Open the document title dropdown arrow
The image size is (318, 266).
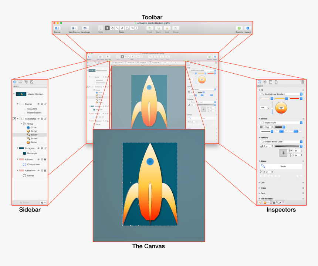click(x=172, y=23)
